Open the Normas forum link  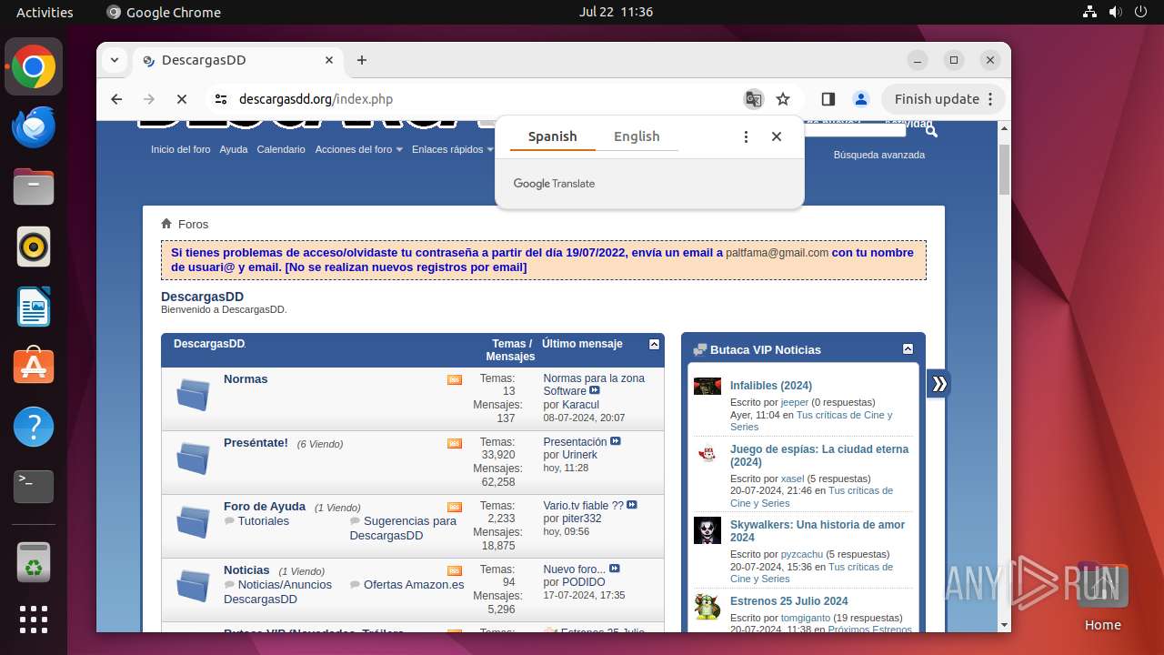pyautogui.click(x=246, y=378)
